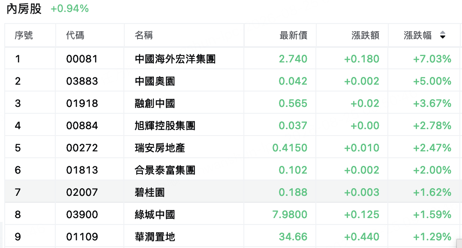Open stock 中國海外宏洋集團

click(175, 59)
